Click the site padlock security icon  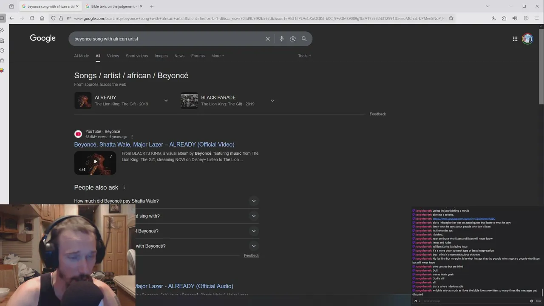pyautogui.click(x=61, y=18)
